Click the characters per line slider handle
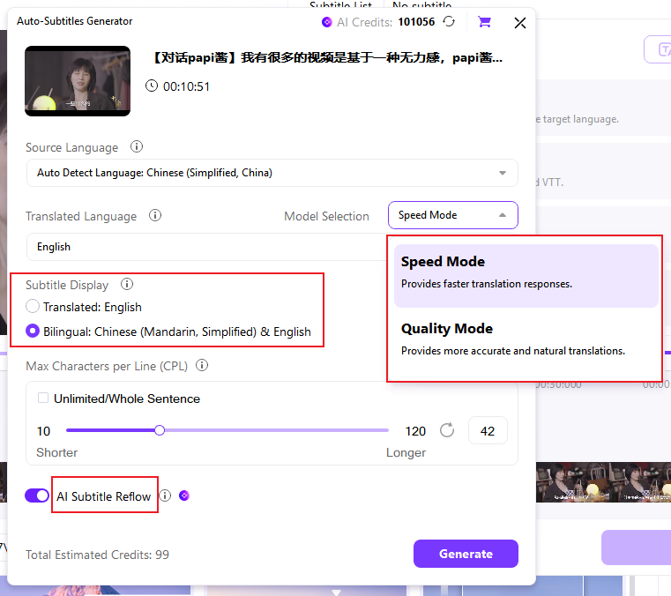This screenshot has width=671, height=596. [160, 430]
